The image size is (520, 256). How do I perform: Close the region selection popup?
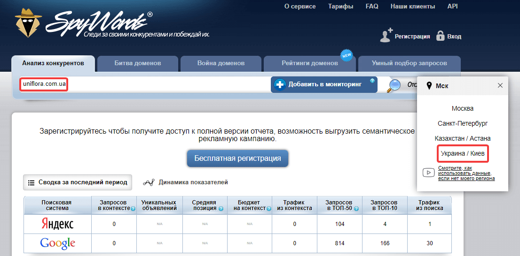click(x=500, y=86)
